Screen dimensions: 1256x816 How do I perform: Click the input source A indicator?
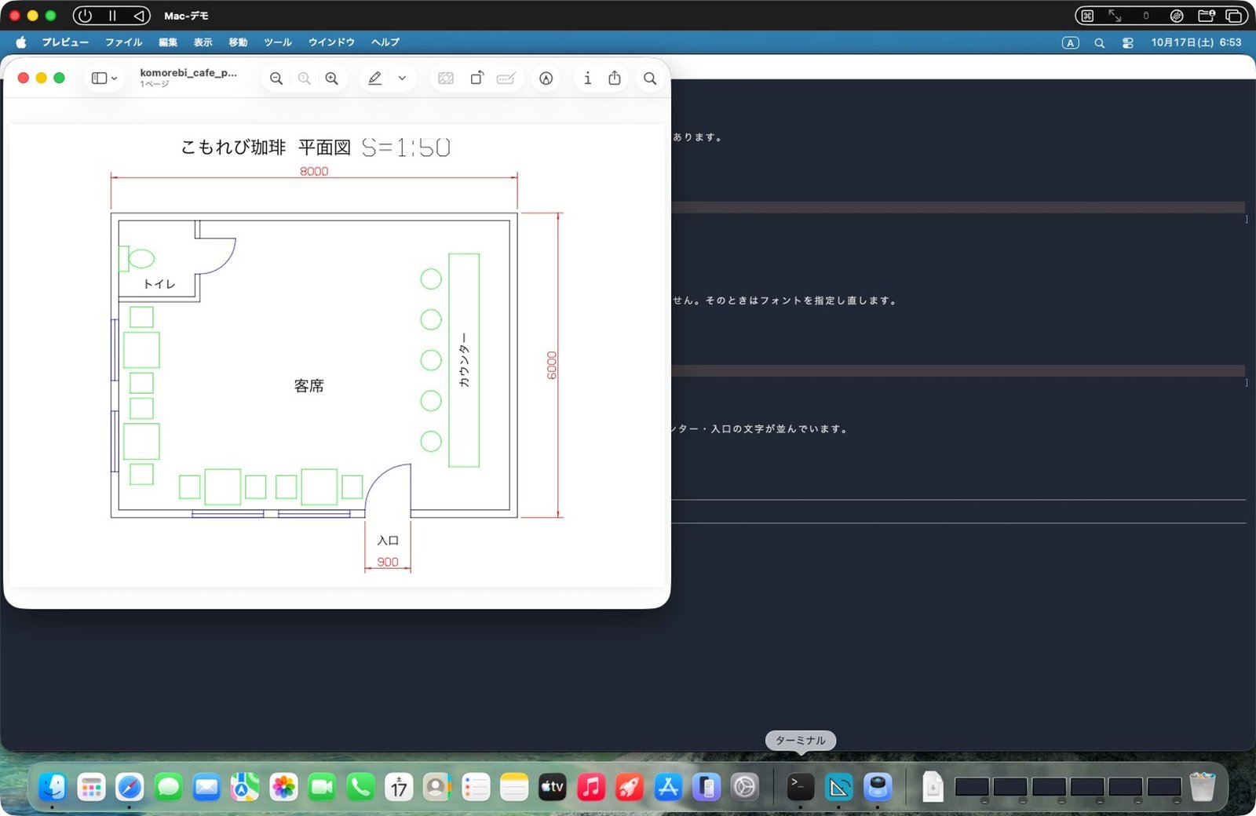coord(1071,43)
